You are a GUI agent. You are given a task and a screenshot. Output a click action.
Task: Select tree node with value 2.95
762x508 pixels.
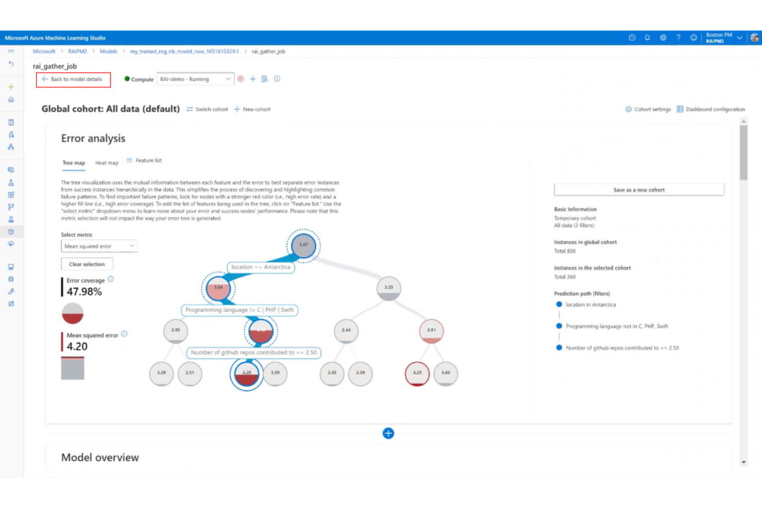[176, 331]
